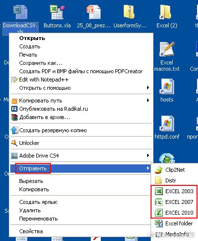Choose Создать резервную копию entry

coord(81,130)
